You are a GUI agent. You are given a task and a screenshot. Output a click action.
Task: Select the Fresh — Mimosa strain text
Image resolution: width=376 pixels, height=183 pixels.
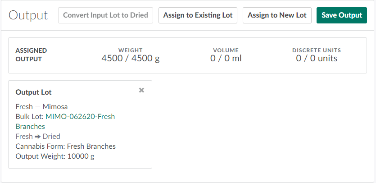(41, 107)
